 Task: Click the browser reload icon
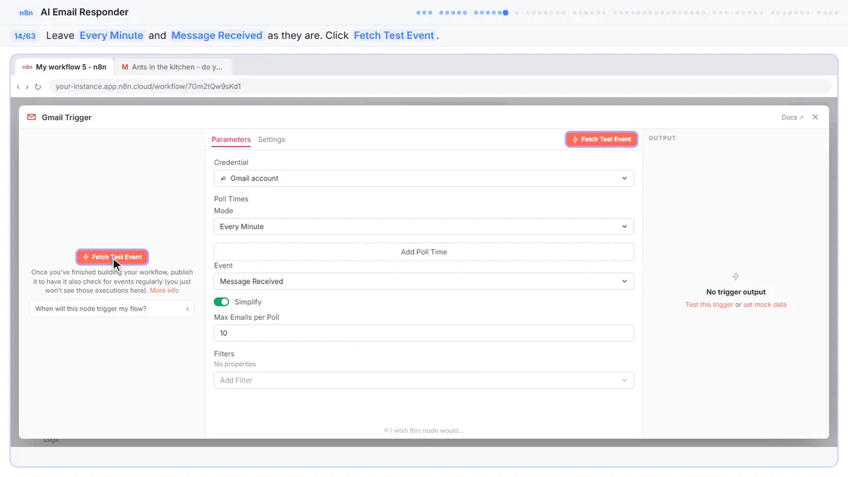coord(38,87)
